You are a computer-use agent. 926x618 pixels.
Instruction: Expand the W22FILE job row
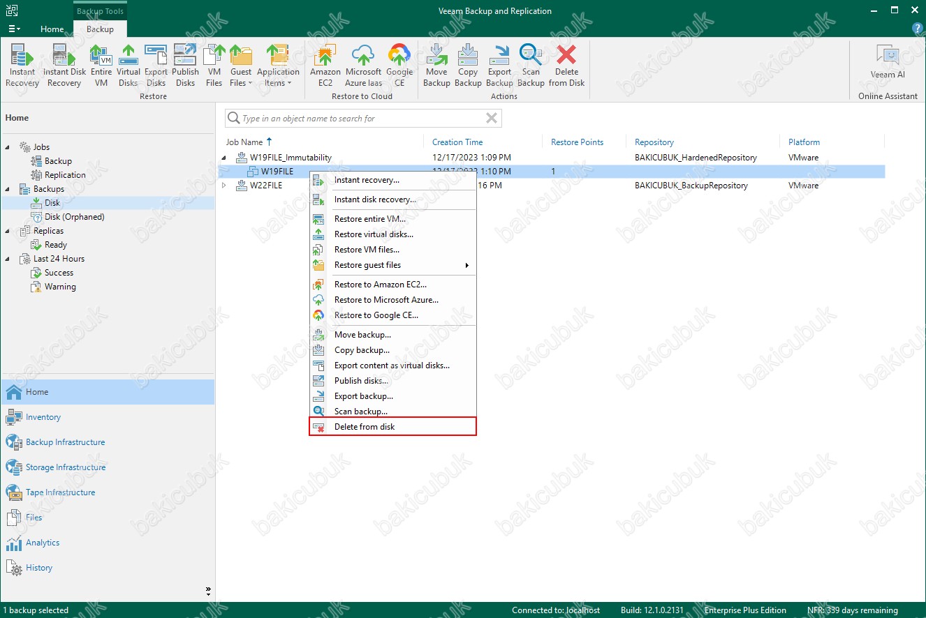coord(225,186)
